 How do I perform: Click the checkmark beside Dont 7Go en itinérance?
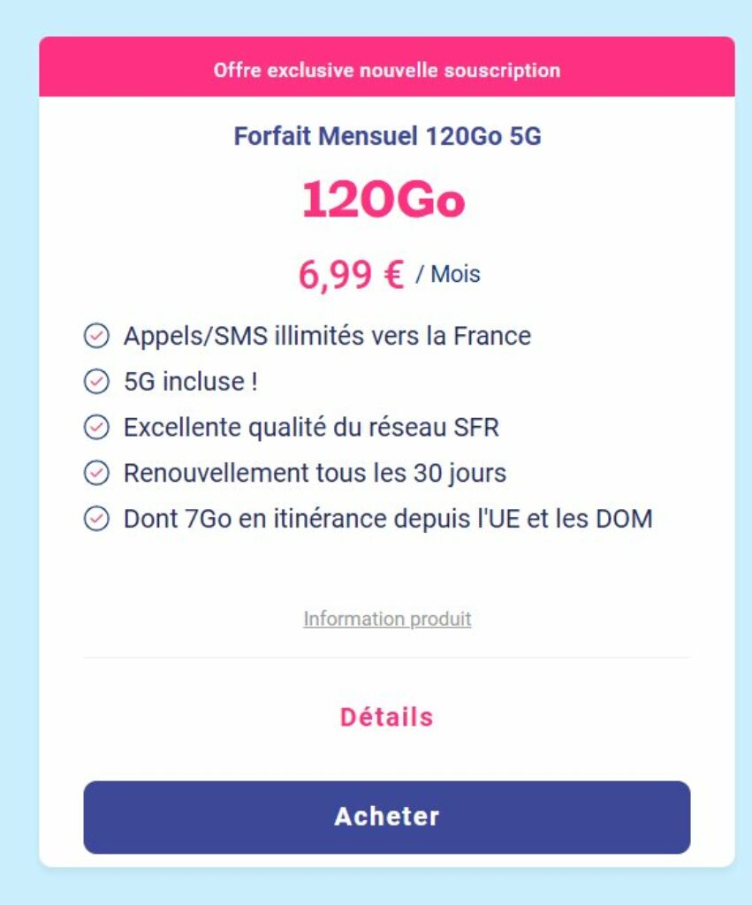click(x=95, y=519)
